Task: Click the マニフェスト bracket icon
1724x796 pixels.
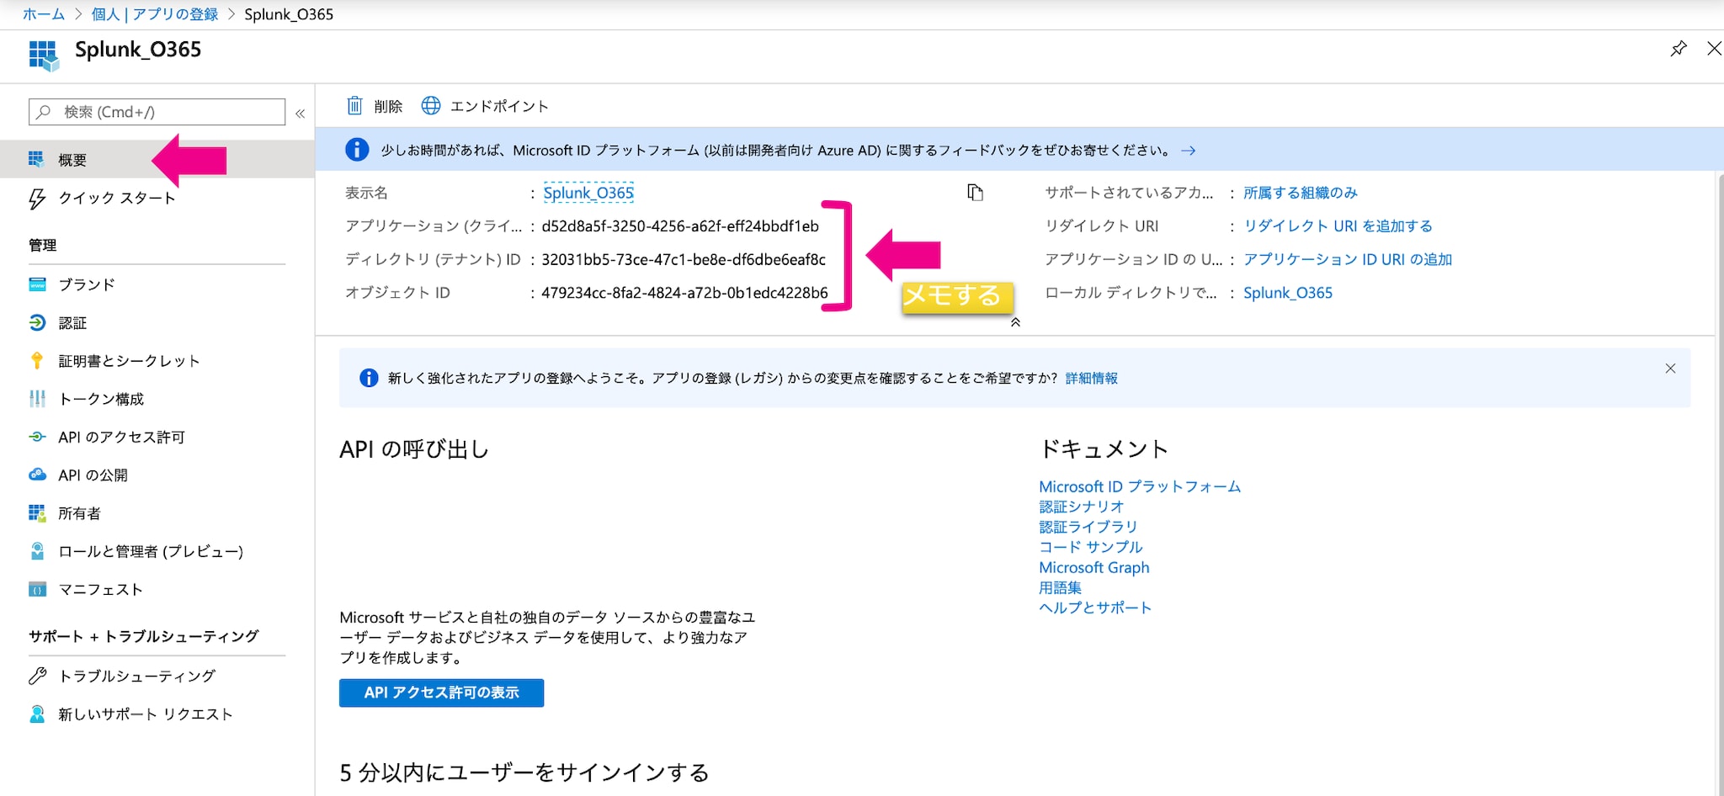Action: [x=37, y=589]
